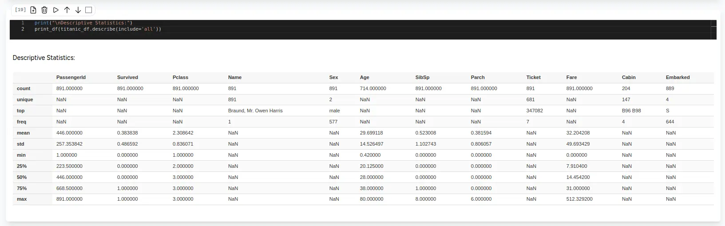Click the Age max value 80.000000
The image size is (725, 226).
coord(372,199)
